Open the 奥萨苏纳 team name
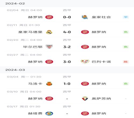This screenshot has height=118, width=134. (x=101, y=99)
